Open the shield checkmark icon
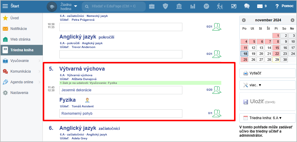 (x=165, y=6)
